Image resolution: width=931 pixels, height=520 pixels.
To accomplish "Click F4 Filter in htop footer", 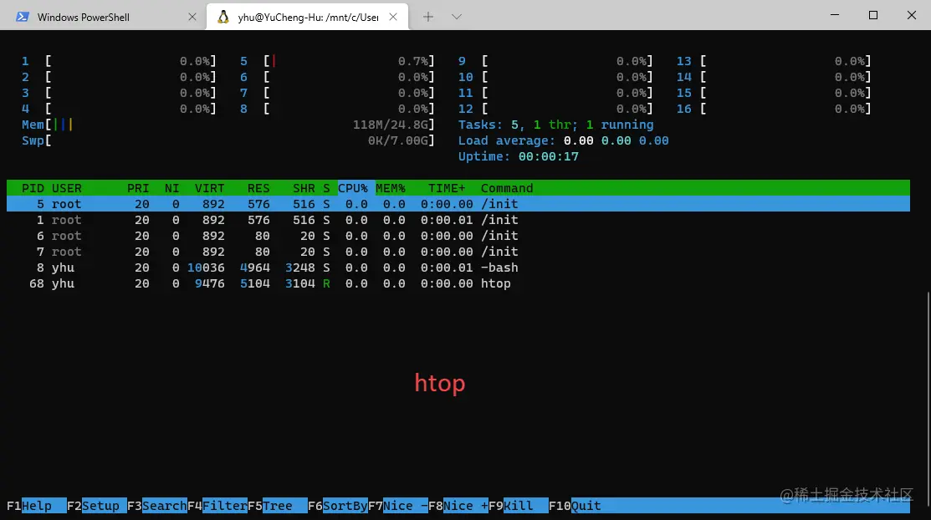I will point(217,506).
